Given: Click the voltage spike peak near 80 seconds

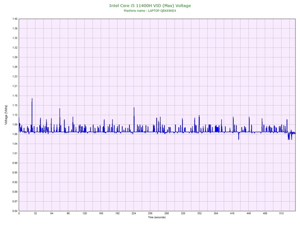Looking at the screenshot, I should 60,109.
